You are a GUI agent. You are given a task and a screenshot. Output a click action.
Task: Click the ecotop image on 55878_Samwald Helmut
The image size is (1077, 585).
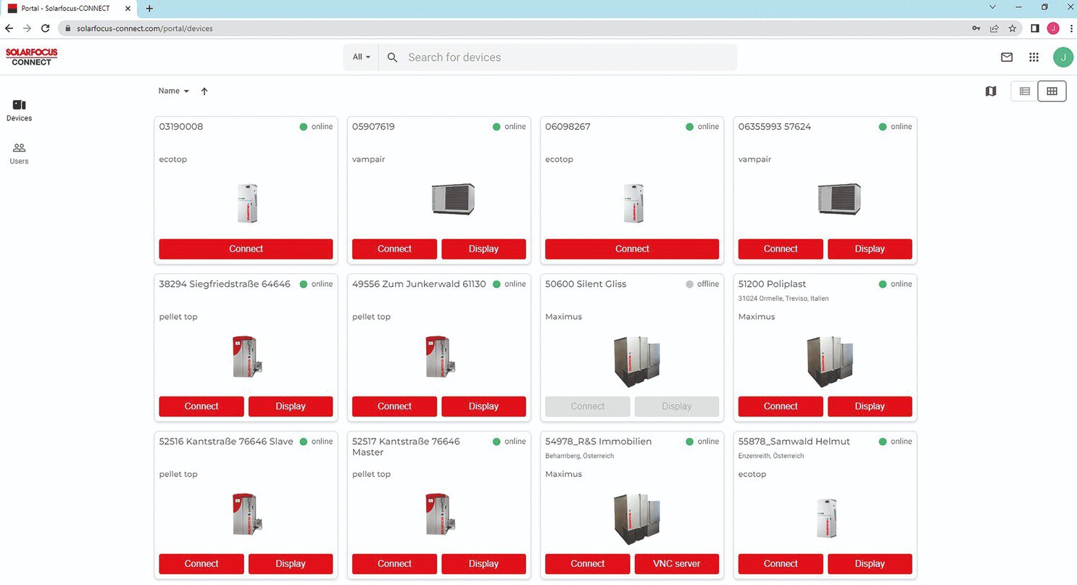[x=826, y=518]
